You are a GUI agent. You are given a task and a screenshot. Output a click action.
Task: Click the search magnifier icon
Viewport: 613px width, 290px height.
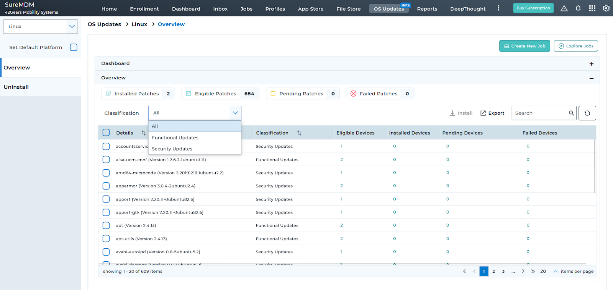[x=571, y=113]
